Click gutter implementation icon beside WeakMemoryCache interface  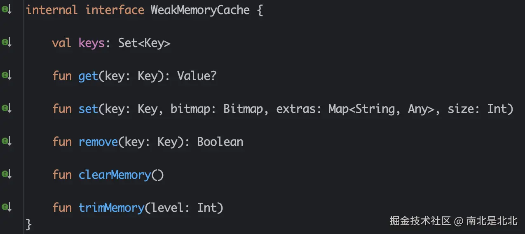point(6,10)
